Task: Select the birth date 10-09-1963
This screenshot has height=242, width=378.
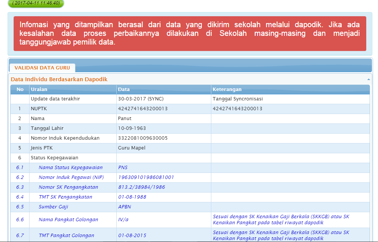Action: pyautogui.click(x=132, y=128)
